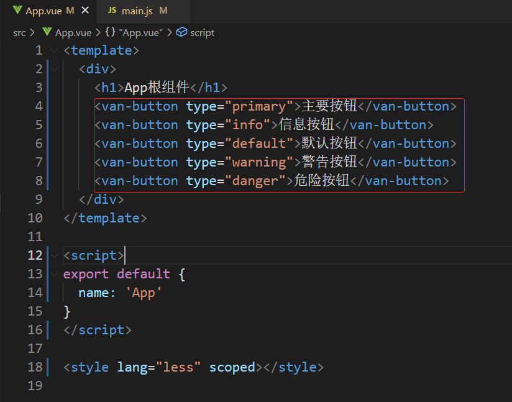
Task: Place cursor on the h1 heading text
Action: point(157,88)
